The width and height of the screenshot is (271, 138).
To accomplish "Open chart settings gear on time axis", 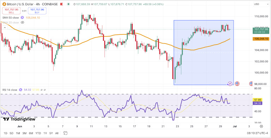I will click(x=261, y=126).
